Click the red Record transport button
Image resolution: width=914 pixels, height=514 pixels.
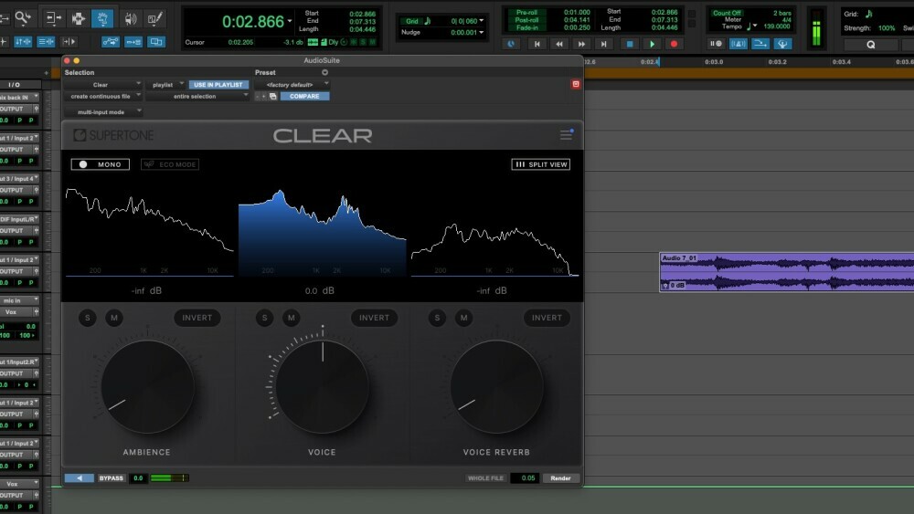(x=674, y=44)
